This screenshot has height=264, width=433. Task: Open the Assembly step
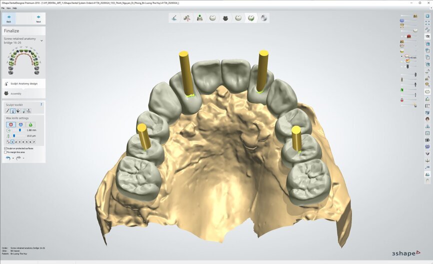(16, 93)
